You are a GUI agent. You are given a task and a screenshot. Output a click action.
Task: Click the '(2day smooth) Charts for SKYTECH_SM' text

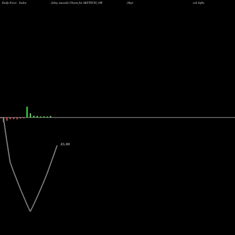pyautogui.click(x=77, y=3)
